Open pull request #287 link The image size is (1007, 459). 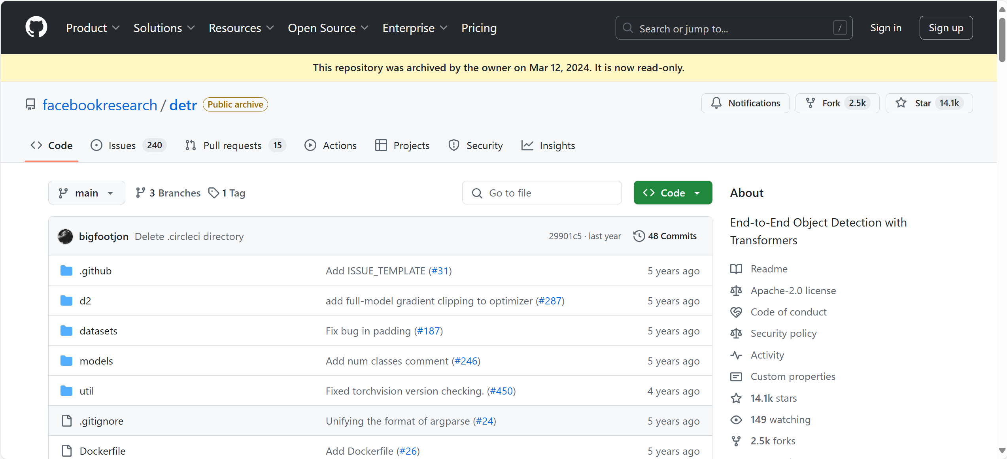(x=550, y=301)
